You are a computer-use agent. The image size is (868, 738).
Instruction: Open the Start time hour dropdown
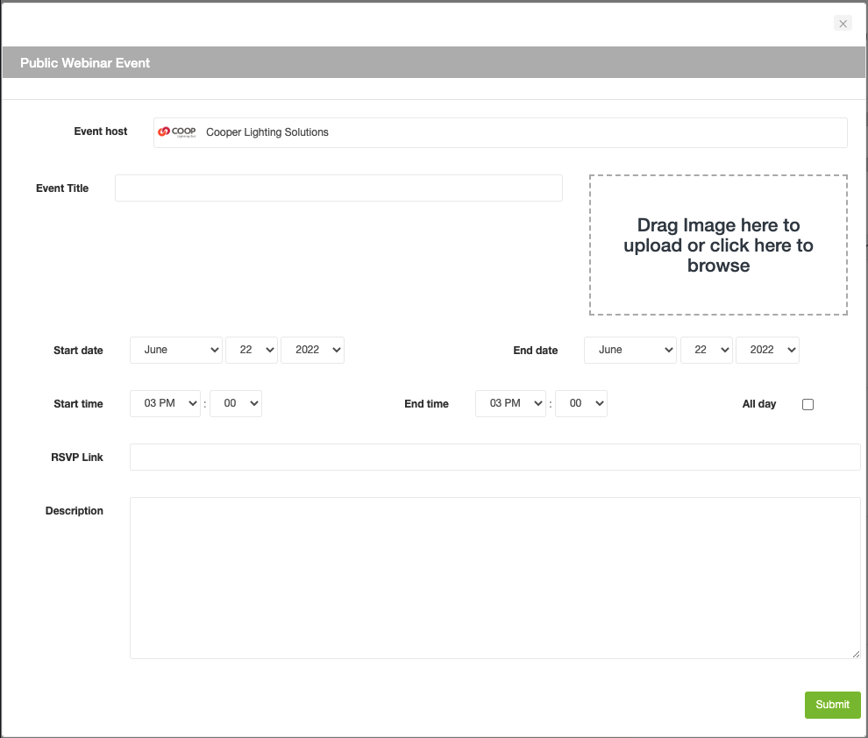pos(165,403)
